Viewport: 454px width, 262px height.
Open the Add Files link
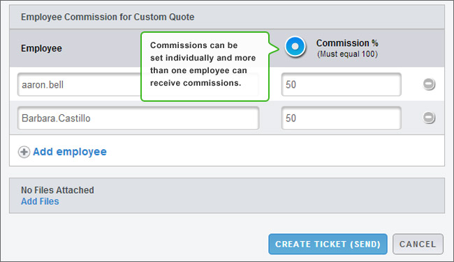pyautogui.click(x=40, y=201)
